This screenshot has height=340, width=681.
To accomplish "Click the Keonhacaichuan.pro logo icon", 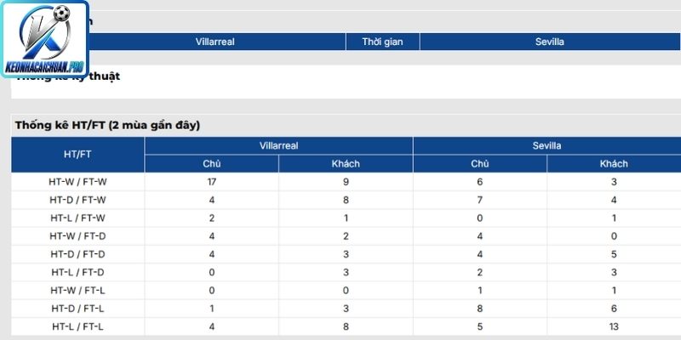I will [x=45, y=39].
